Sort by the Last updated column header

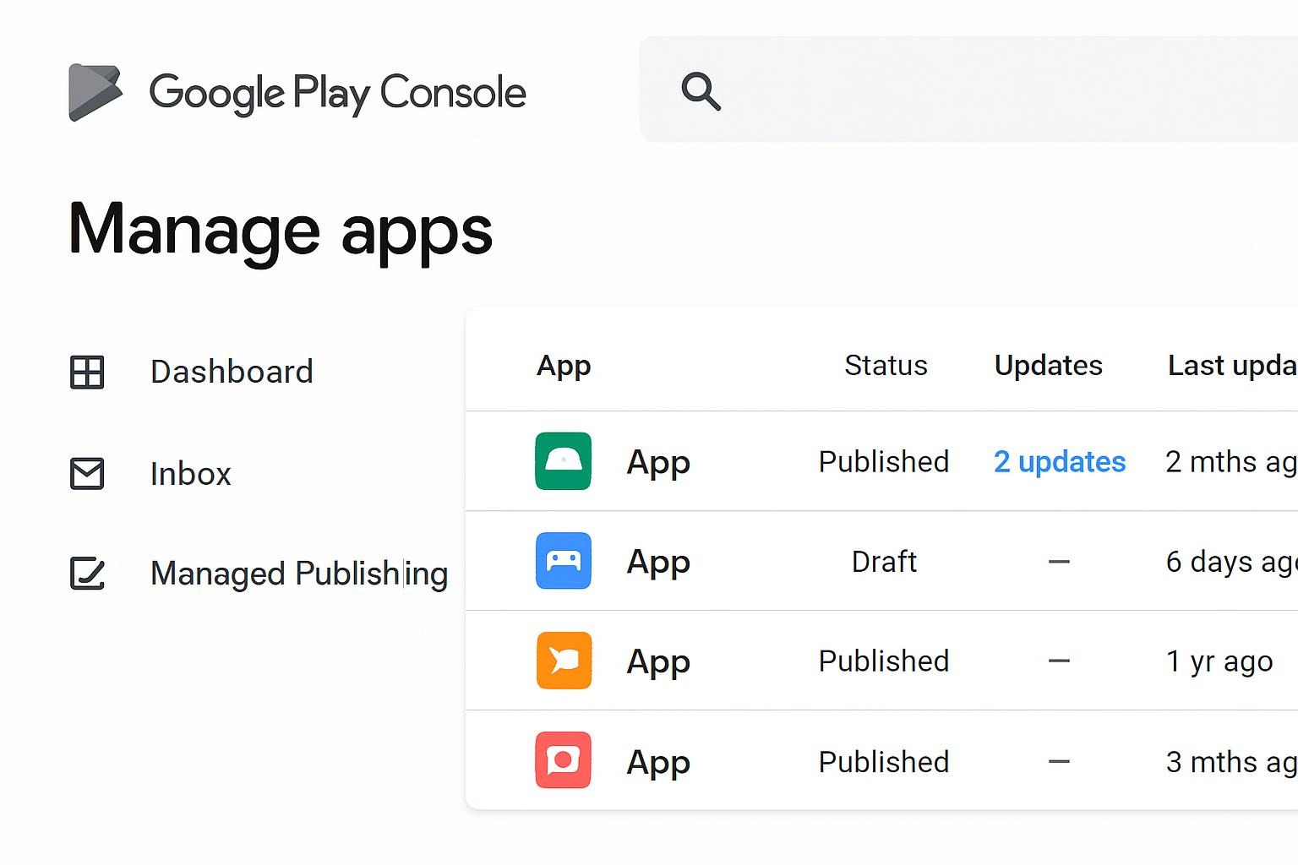tap(1230, 365)
